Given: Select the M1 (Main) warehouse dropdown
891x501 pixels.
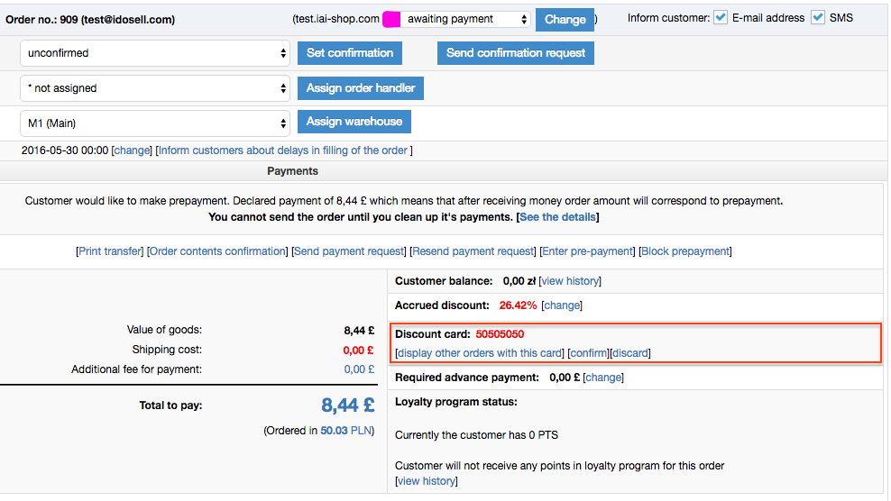Looking at the screenshot, I should pos(155,123).
